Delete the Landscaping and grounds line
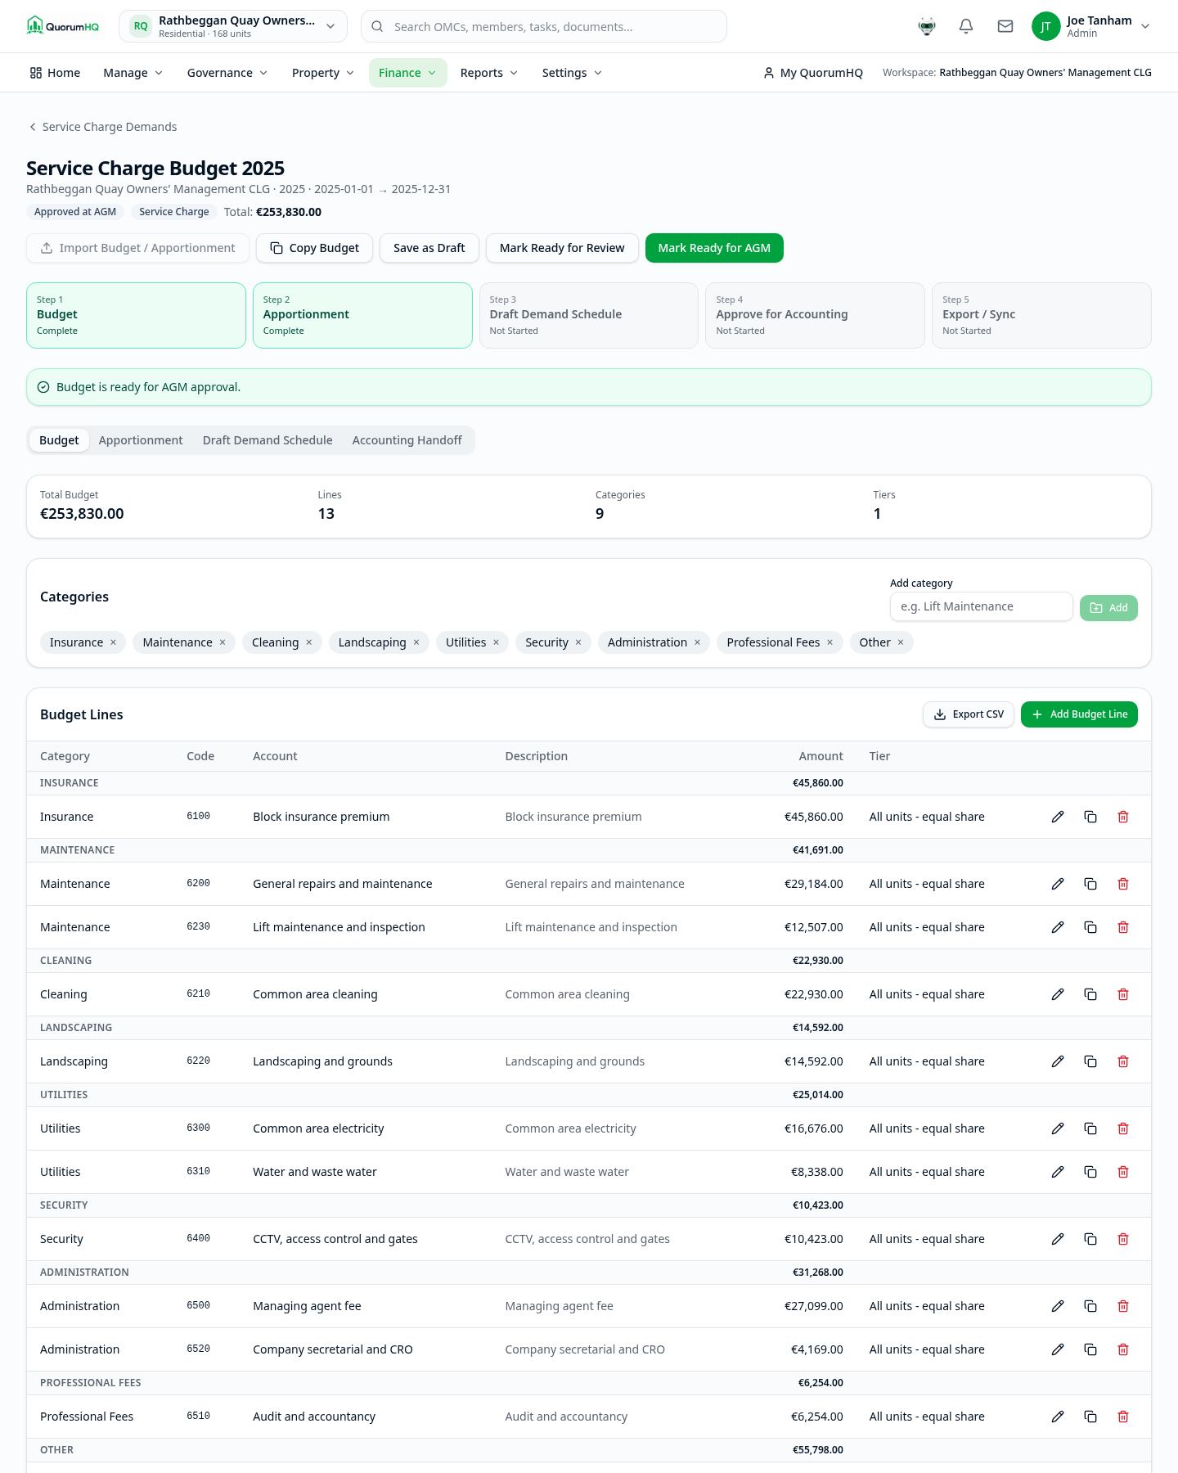The height and width of the screenshot is (1473, 1178). [1123, 1061]
